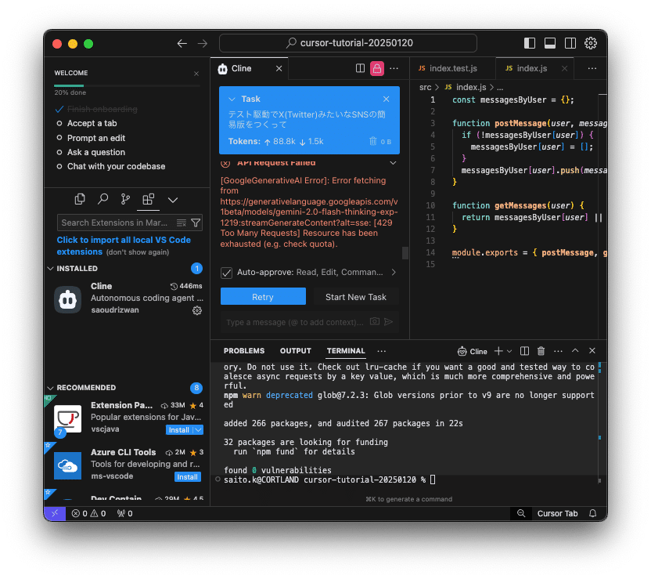This screenshot has width=651, height=579.
Task: Toggle secondary sidebar layout icon
Action: (x=570, y=43)
